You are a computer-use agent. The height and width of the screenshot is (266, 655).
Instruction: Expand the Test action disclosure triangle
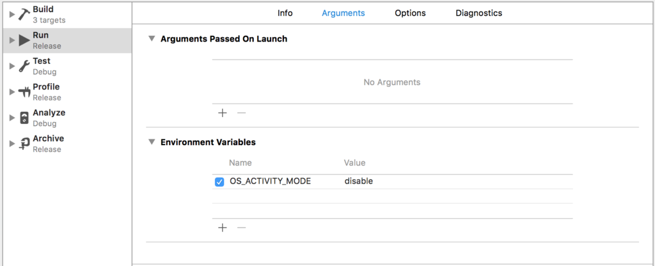pos(12,66)
